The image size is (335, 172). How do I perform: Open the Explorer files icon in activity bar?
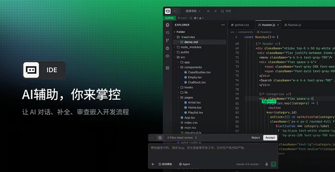coord(167,25)
